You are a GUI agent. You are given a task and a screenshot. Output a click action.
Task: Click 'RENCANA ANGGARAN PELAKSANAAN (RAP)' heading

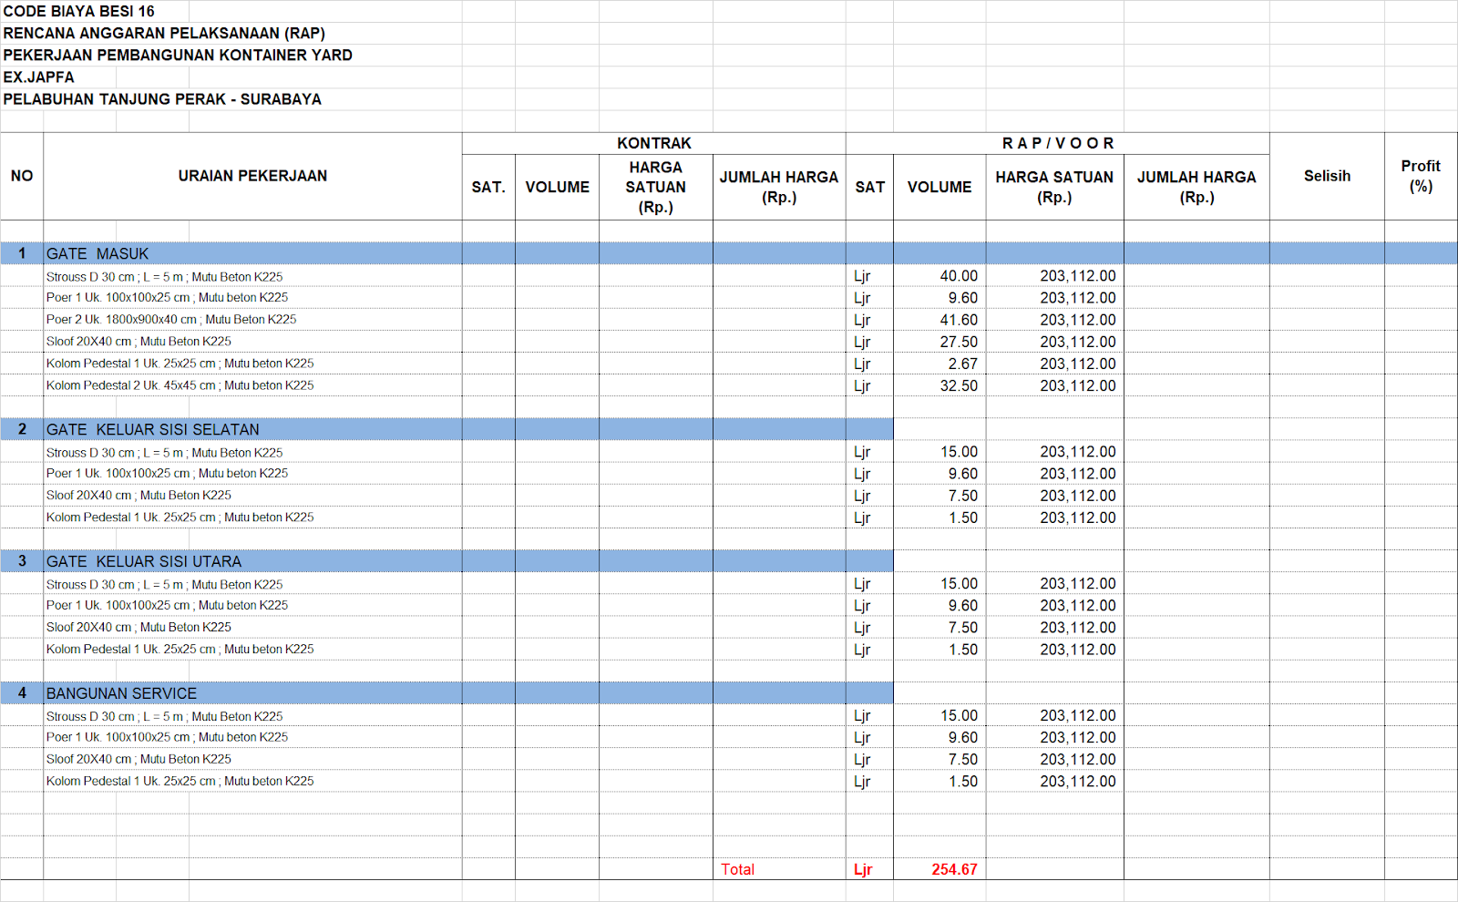click(164, 34)
